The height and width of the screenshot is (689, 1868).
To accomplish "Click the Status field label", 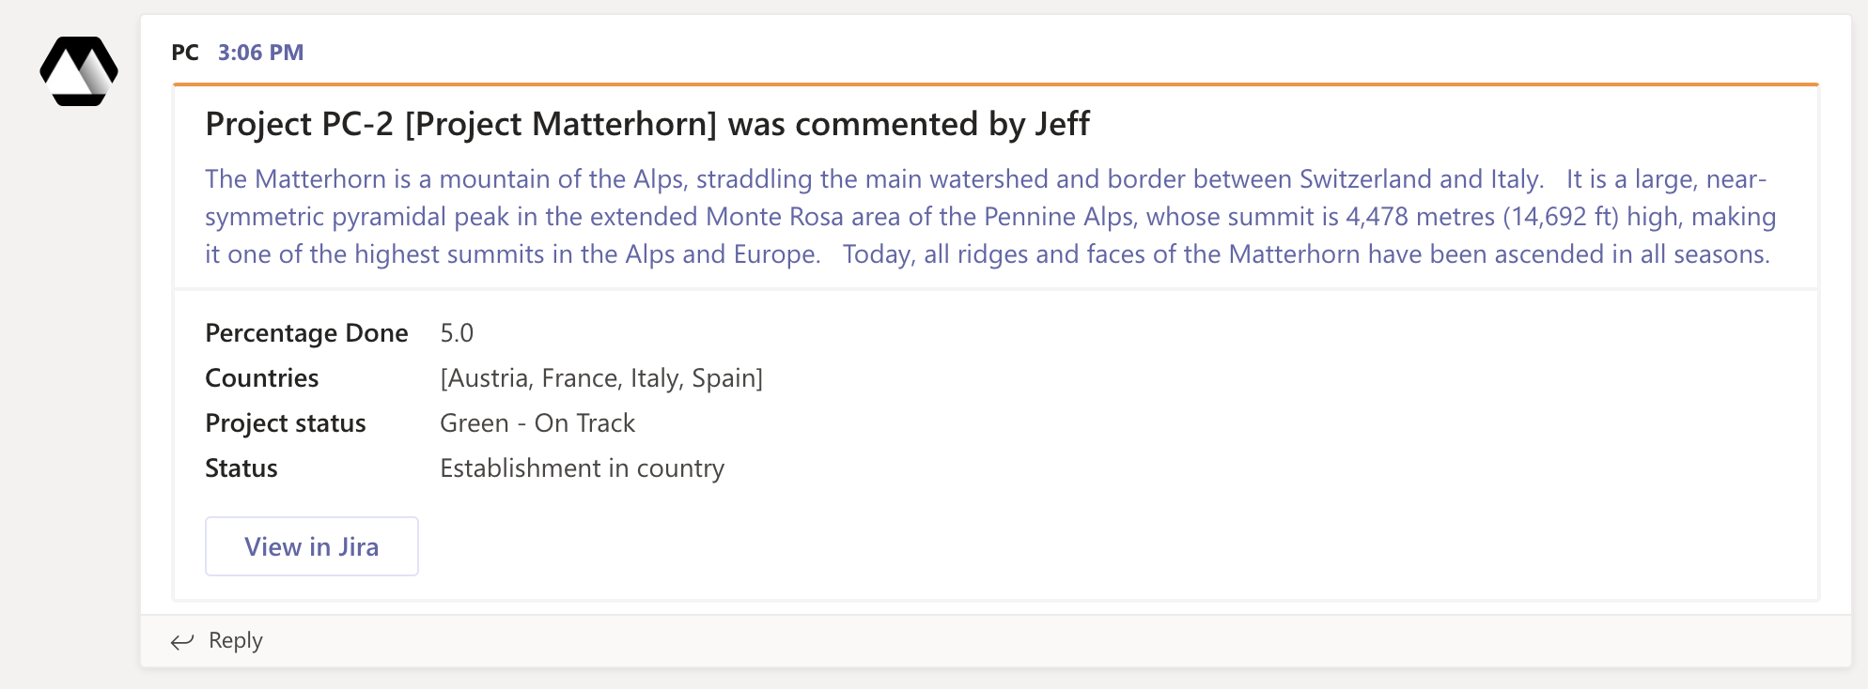I will [241, 468].
